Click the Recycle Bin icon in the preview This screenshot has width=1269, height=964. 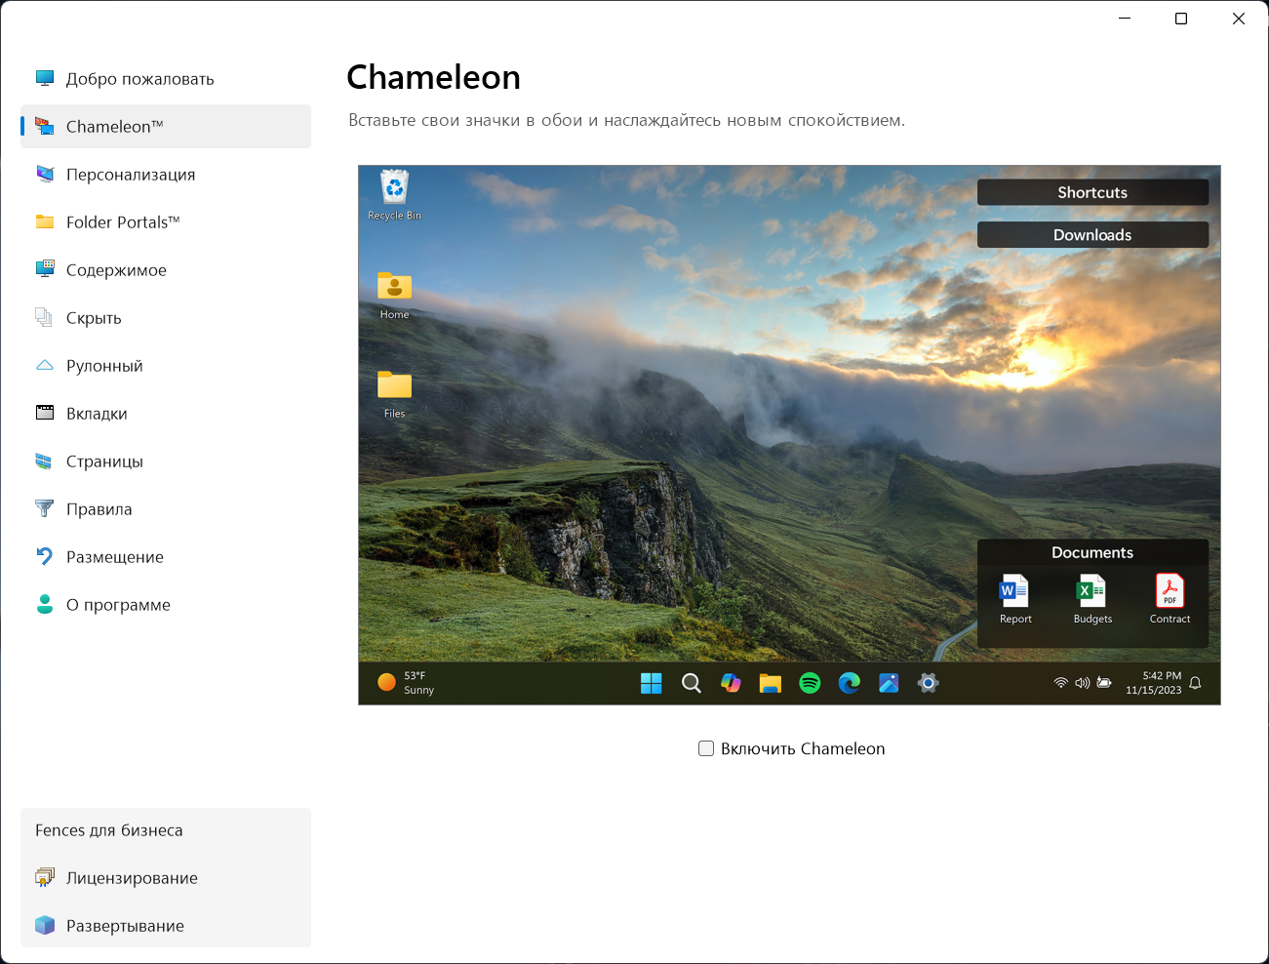(395, 186)
